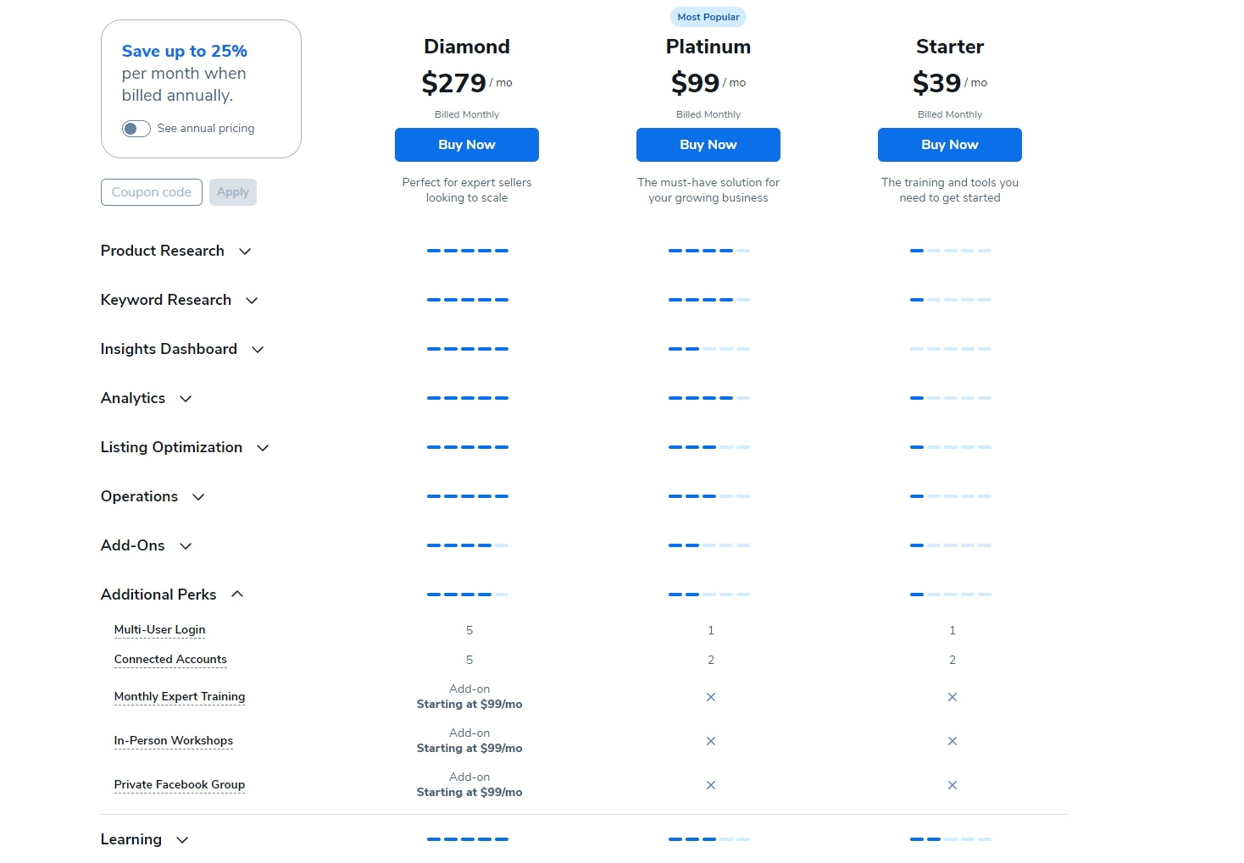Click 'The training and tools' description
The image size is (1244, 863).
point(950,190)
